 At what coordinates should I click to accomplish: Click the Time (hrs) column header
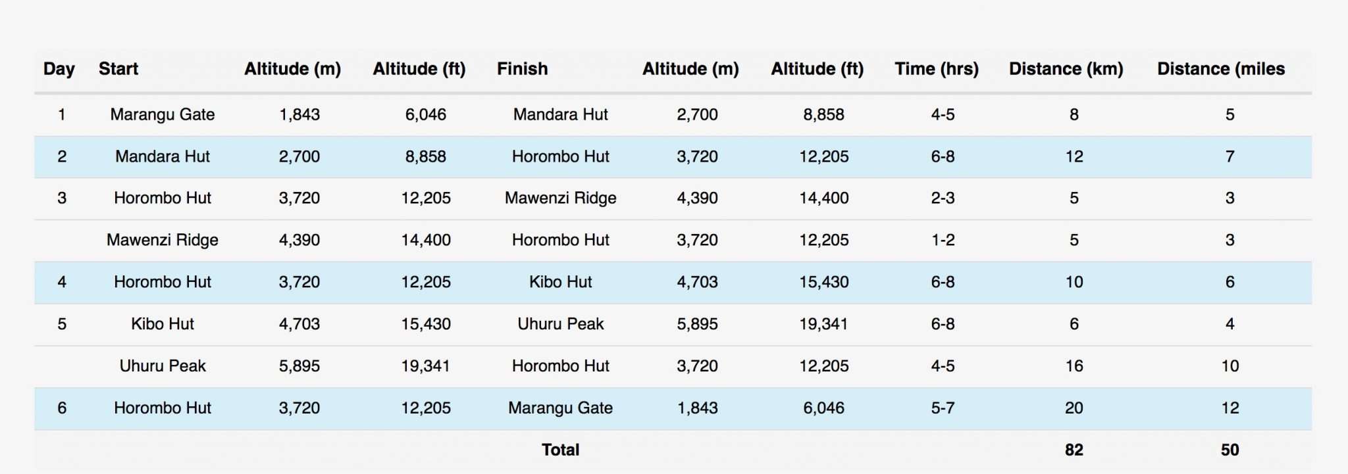tap(936, 69)
